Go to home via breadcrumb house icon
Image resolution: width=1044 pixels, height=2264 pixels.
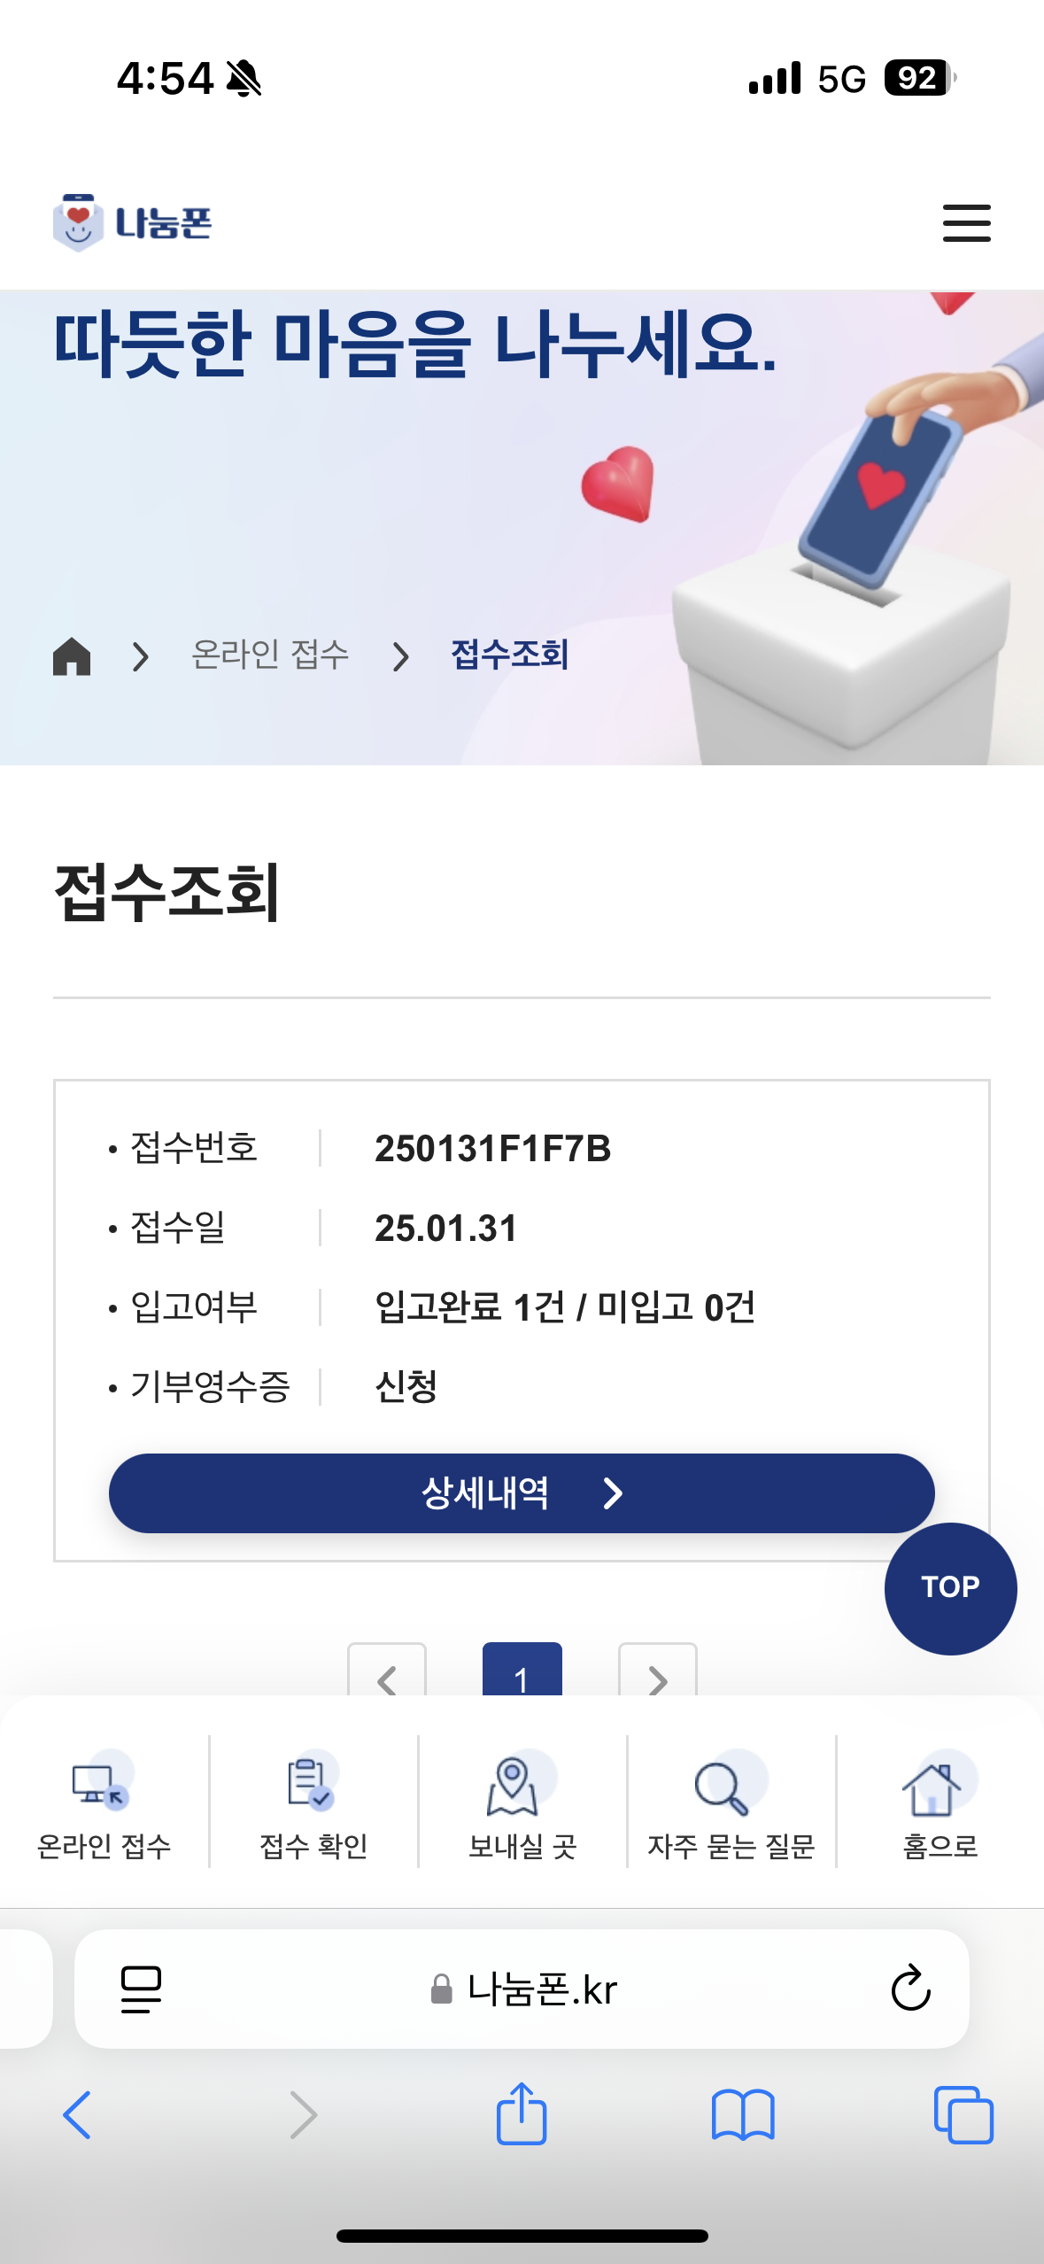click(72, 656)
